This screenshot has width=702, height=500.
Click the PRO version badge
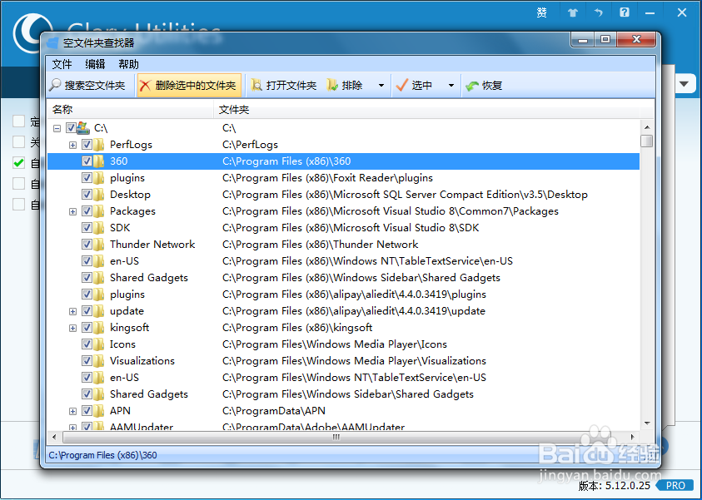pyautogui.click(x=675, y=485)
